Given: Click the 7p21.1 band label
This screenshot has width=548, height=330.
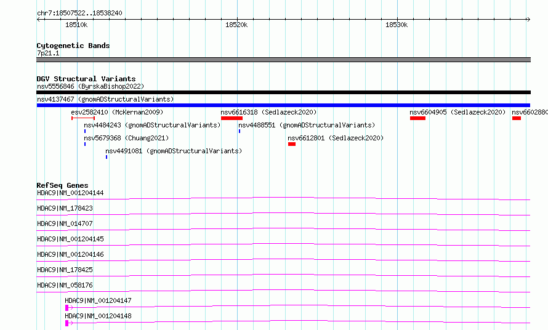Looking at the screenshot, I should [48, 53].
